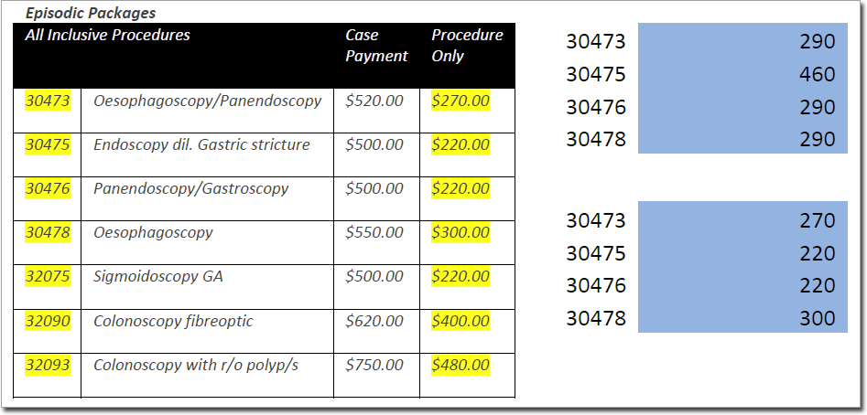The width and height of the screenshot is (867, 415).
Task: Click the Sigmoidoscopy GA cell
Action: (157, 276)
